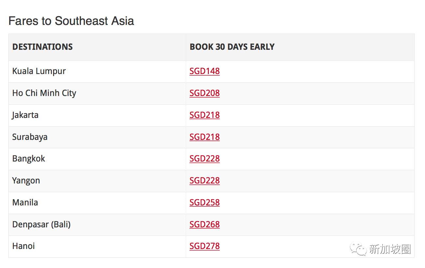Select the SGD218 fare link for Surabaya

[204, 137]
